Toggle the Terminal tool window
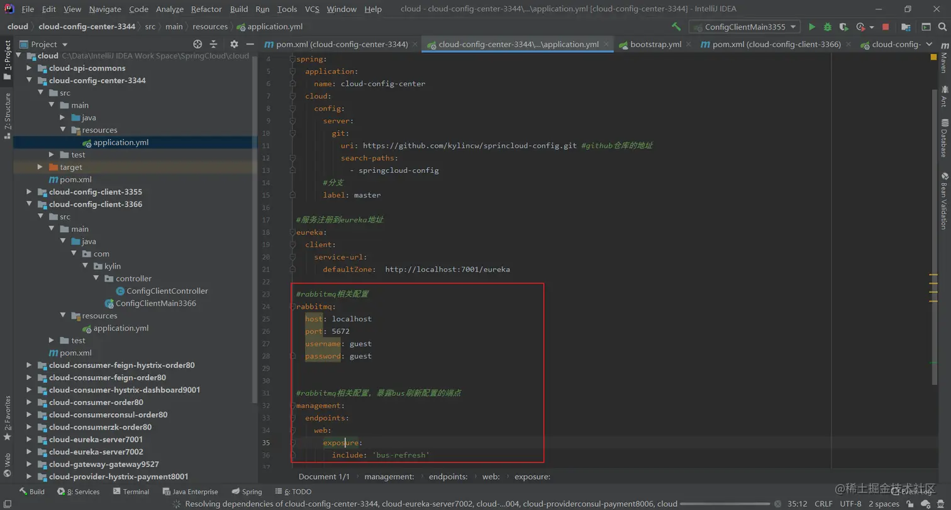The image size is (951, 510). pyautogui.click(x=131, y=492)
